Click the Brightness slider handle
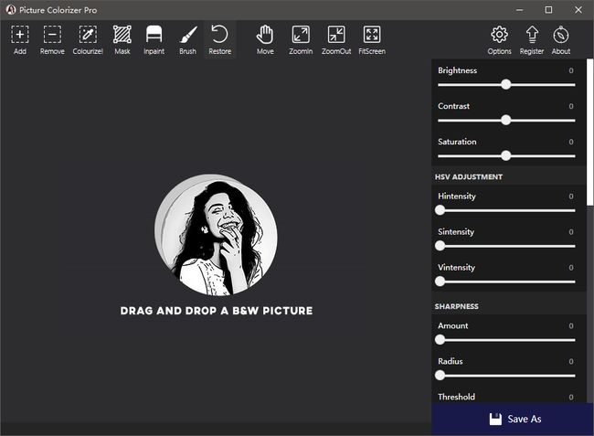The width and height of the screenshot is (594, 436). coord(505,84)
